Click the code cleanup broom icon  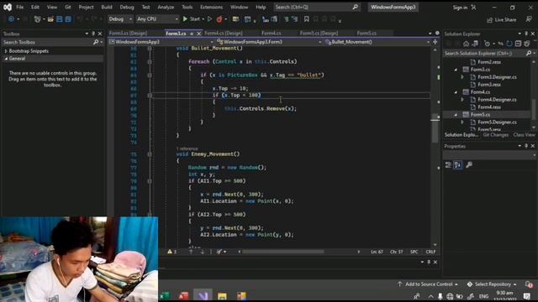[x=219, y=252]
